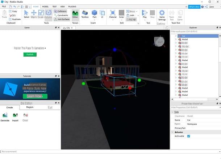Open the UI insert tool

[102, 14]
